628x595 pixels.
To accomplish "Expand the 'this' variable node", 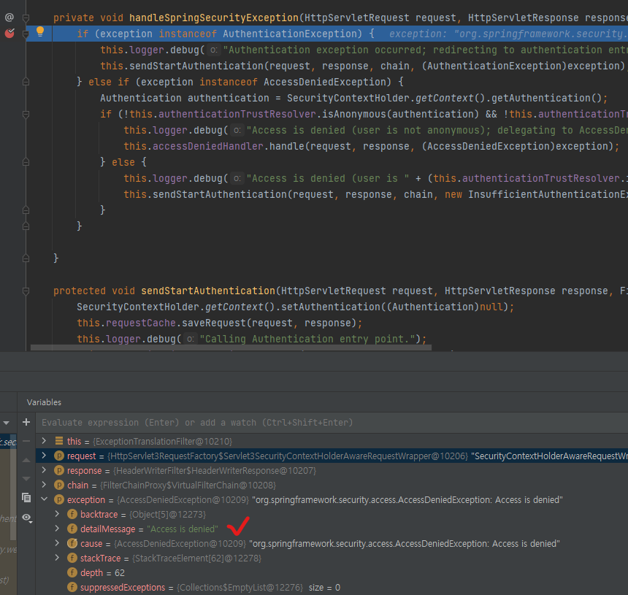I will tap(44, 441).
